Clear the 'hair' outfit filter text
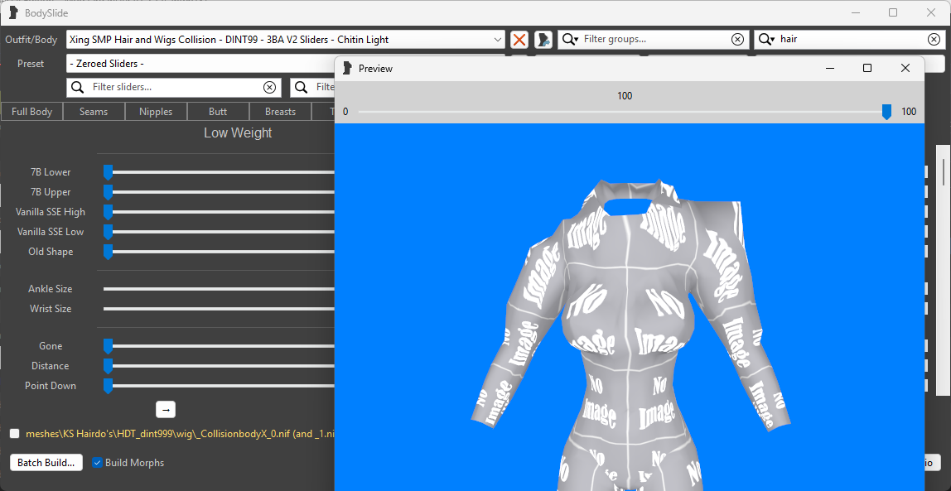This screenshot has height=491, width=951. [934, 40]
